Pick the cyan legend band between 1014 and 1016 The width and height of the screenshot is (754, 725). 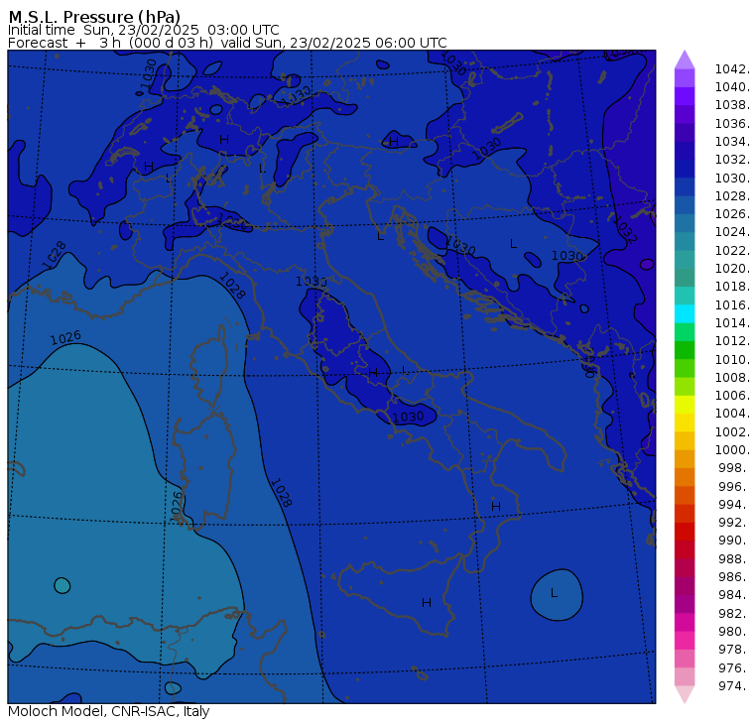[685, 314]
